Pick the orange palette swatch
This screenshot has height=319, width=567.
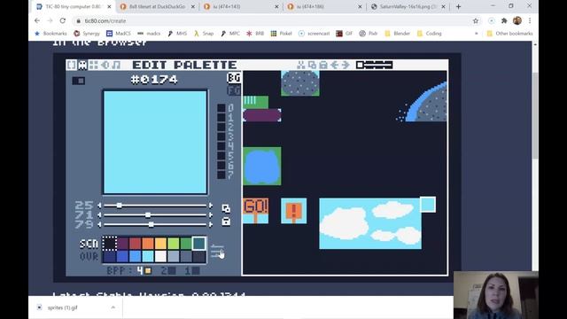point(148,244)
